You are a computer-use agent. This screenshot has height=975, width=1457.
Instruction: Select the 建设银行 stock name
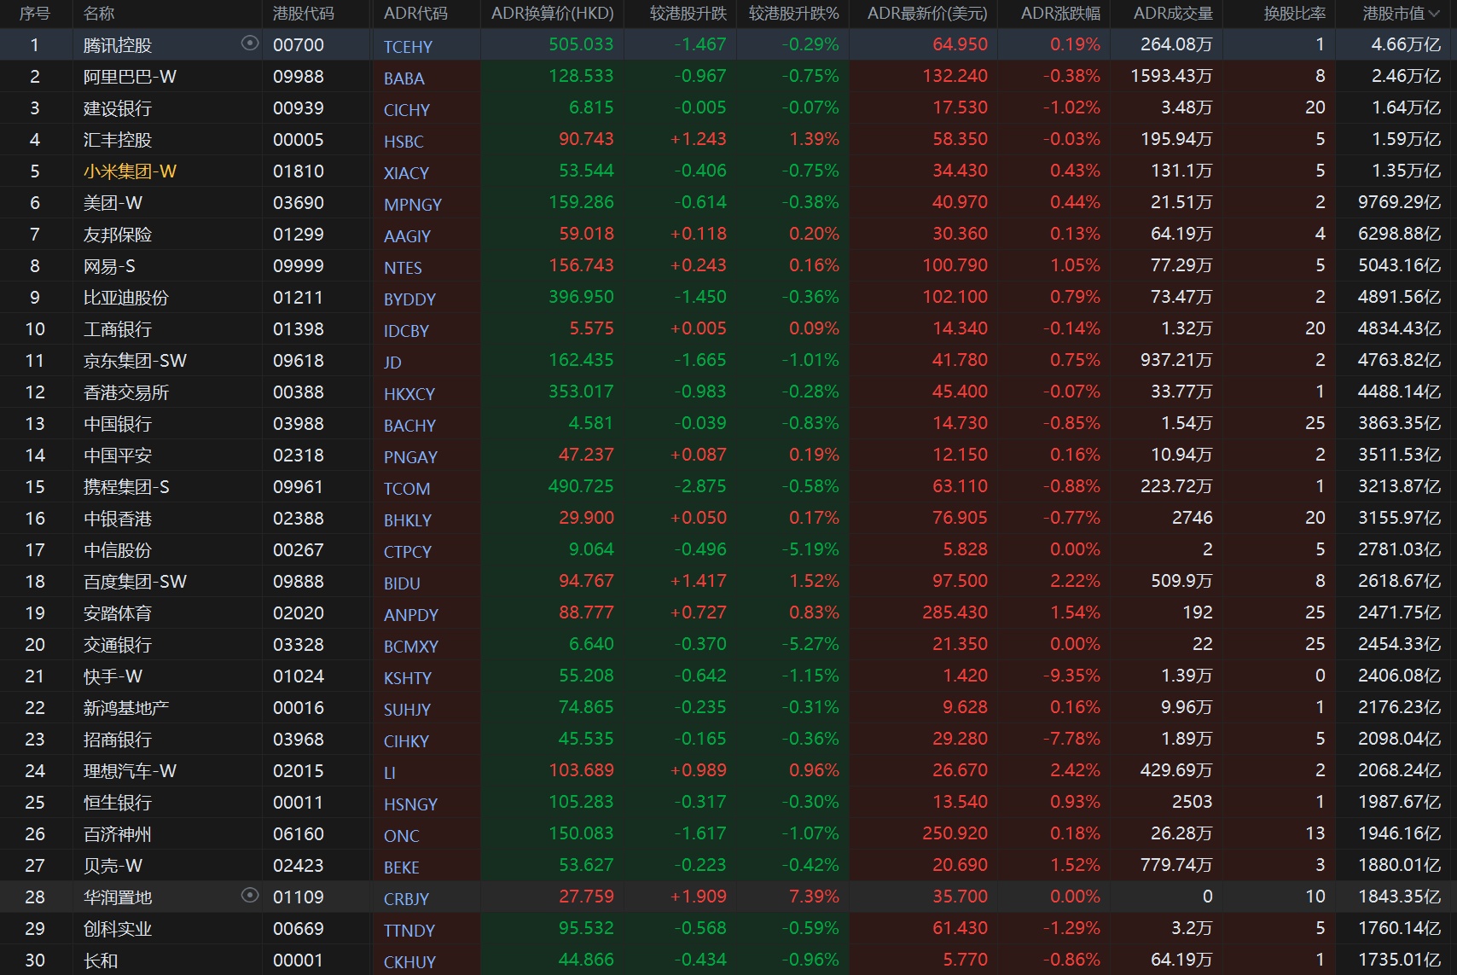pos(118,108)
